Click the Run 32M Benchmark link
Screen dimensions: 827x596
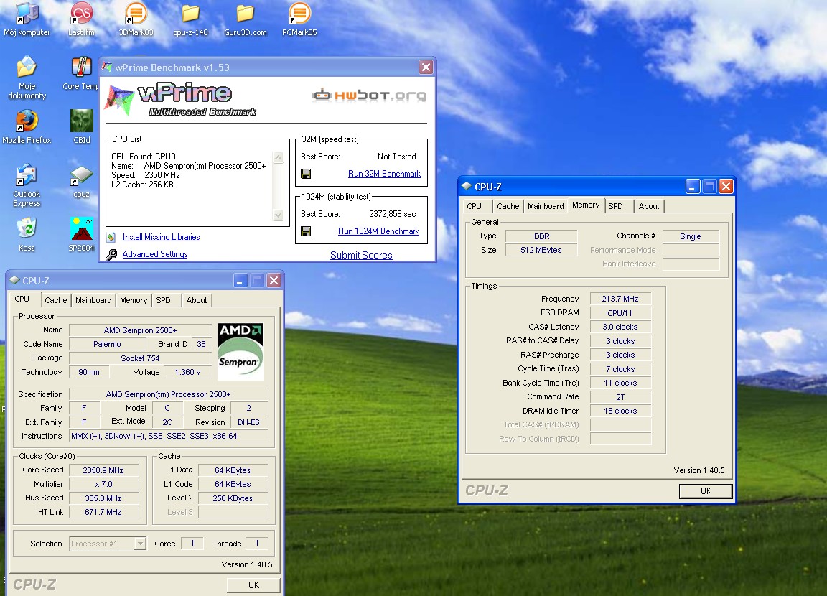[x=385, y=174]
